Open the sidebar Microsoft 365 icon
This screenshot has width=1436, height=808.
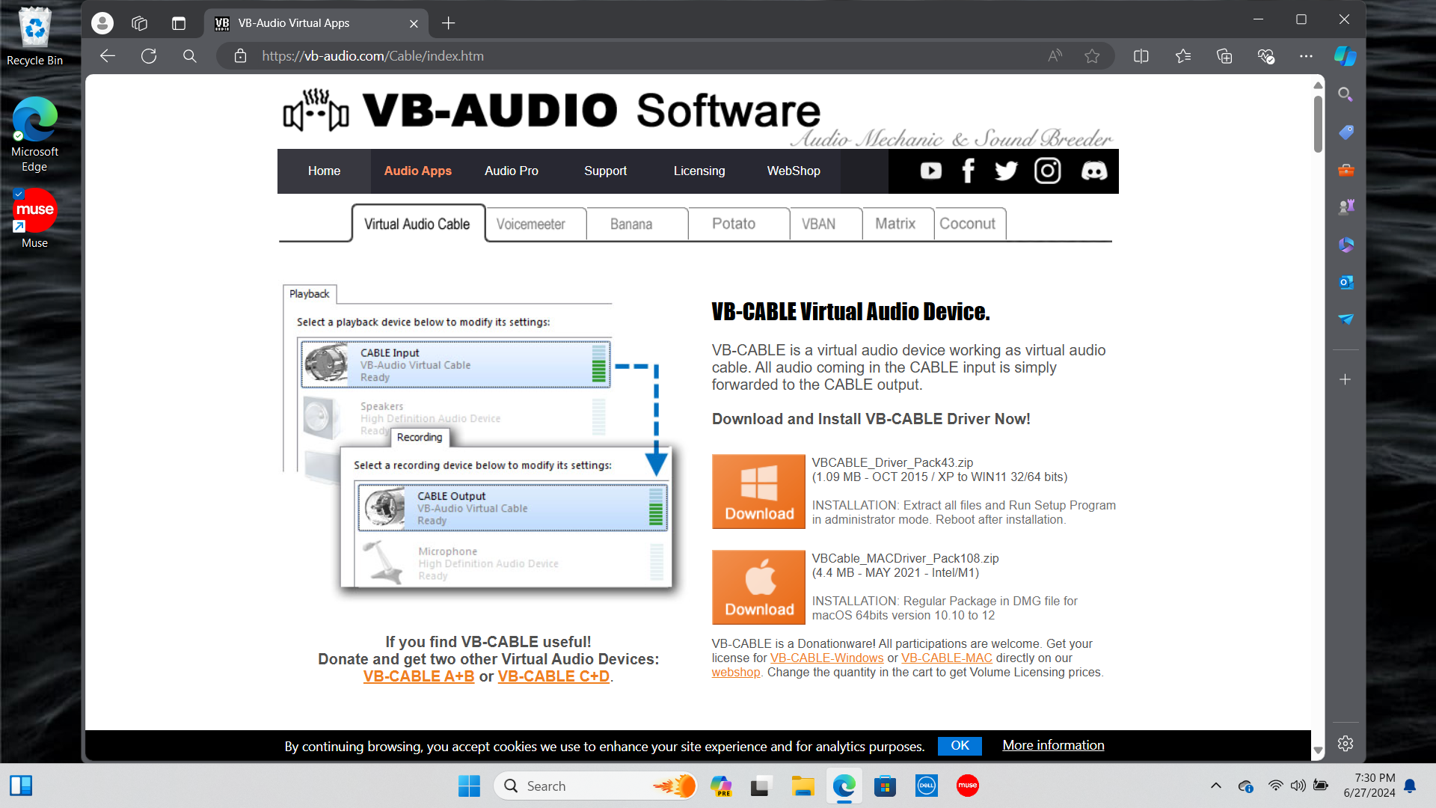tap(1346, 245)
